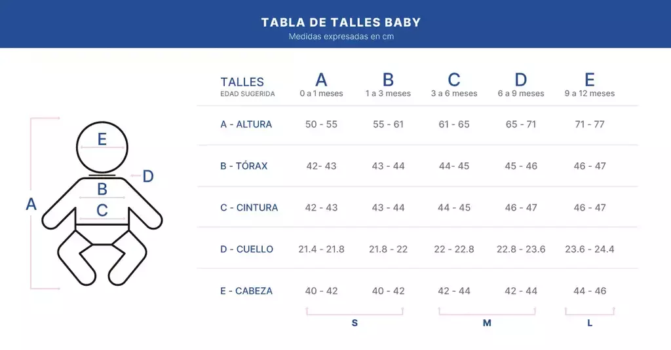Click the B chest letter on the baby diagram

click(x=102, y=190)
